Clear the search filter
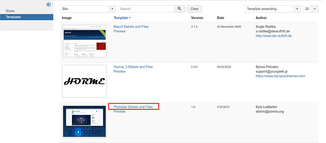Viewport: 326px width, 143px height. coord(194,9)
